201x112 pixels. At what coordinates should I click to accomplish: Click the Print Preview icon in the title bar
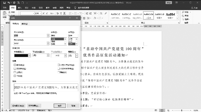point(18,3)
